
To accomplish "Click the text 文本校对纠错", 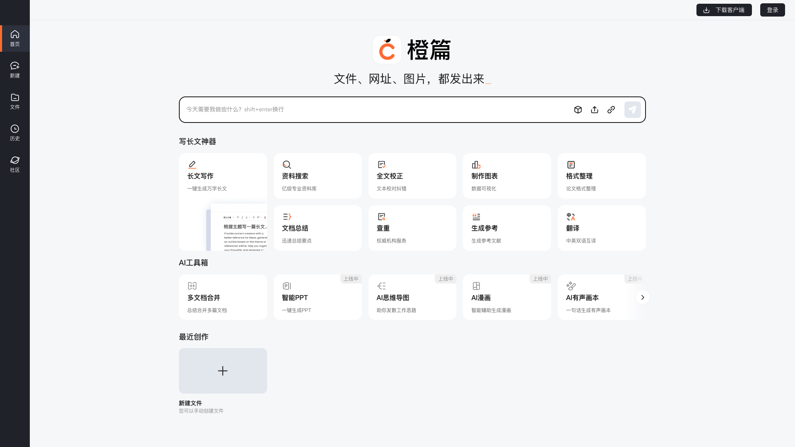I will [x=391, y=189].
